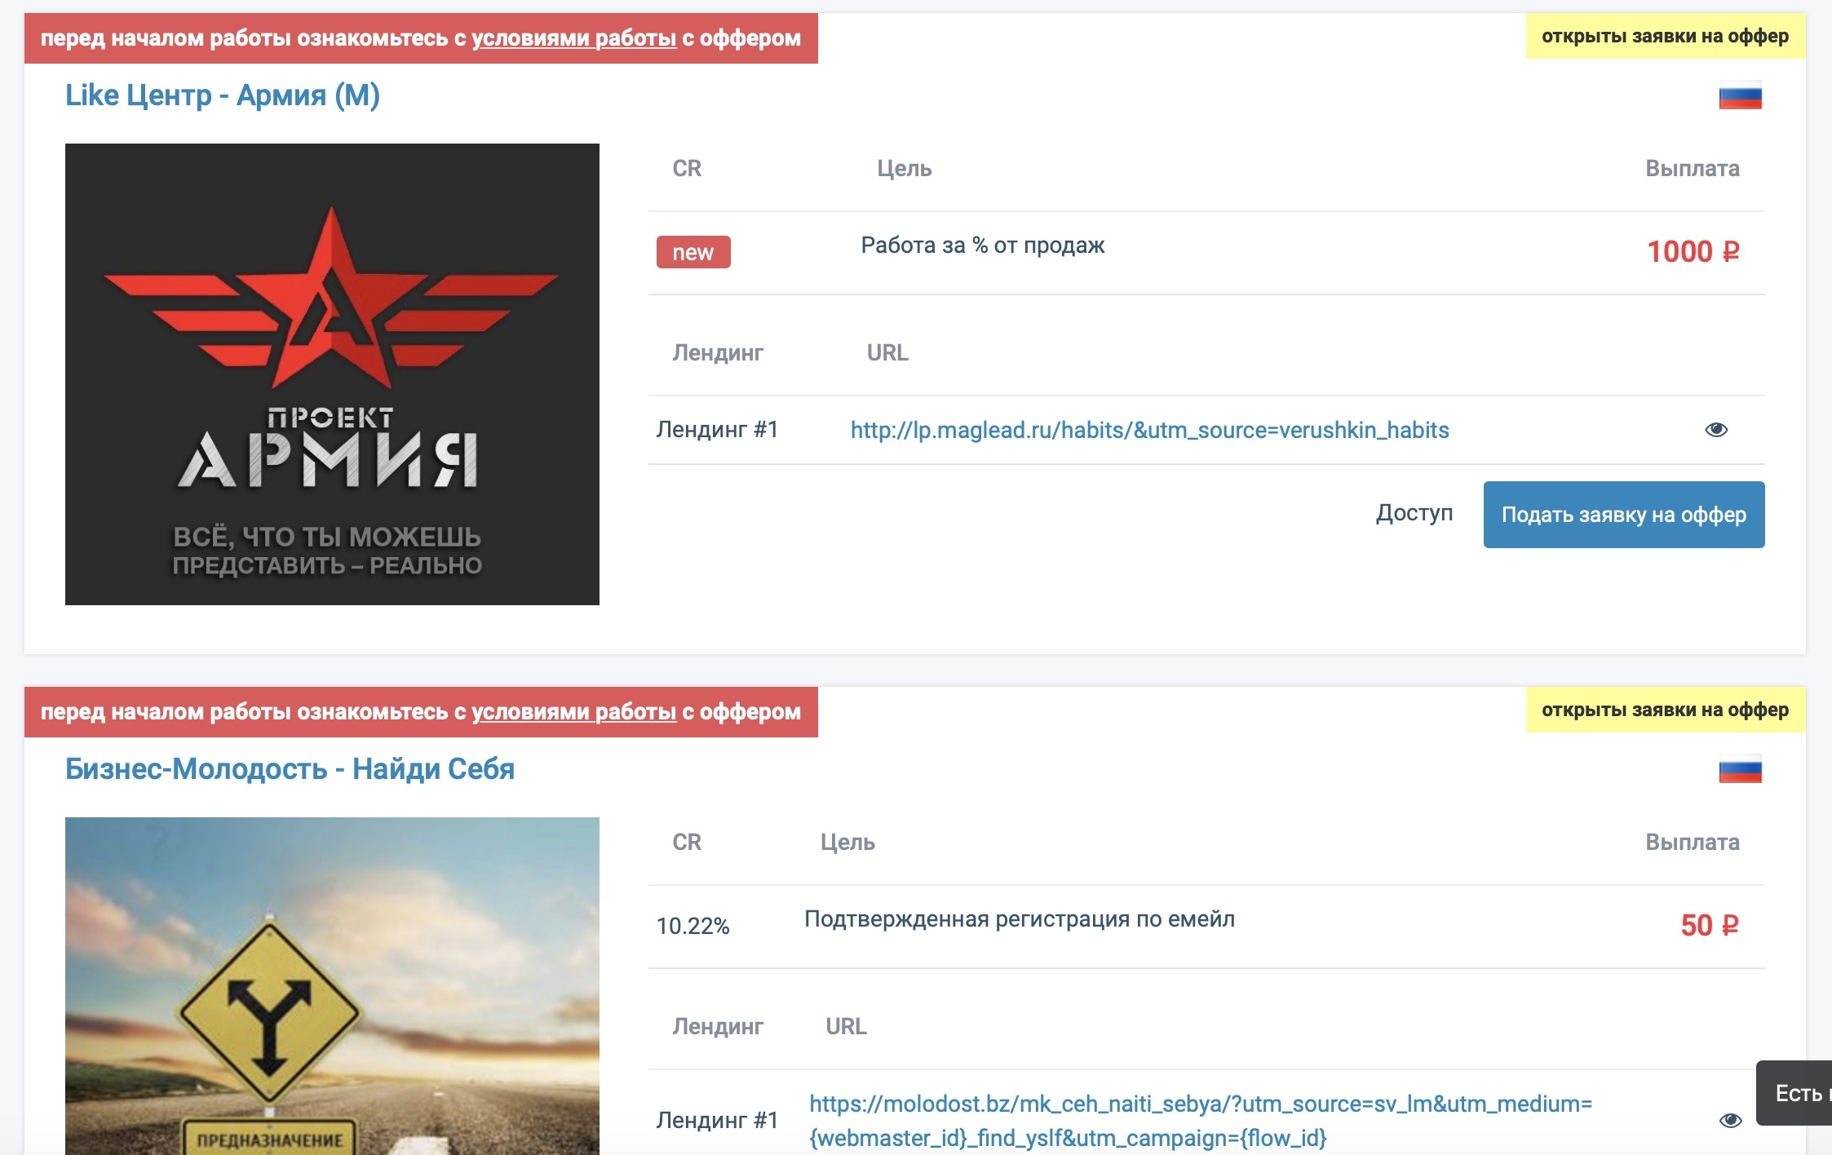1832x1155 pixels.
Task: Click the 50 ₽ payout value
Action: tap(1710, 926)
